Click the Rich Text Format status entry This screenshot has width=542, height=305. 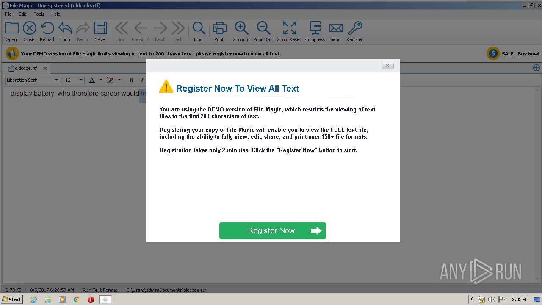pos(100,290)
